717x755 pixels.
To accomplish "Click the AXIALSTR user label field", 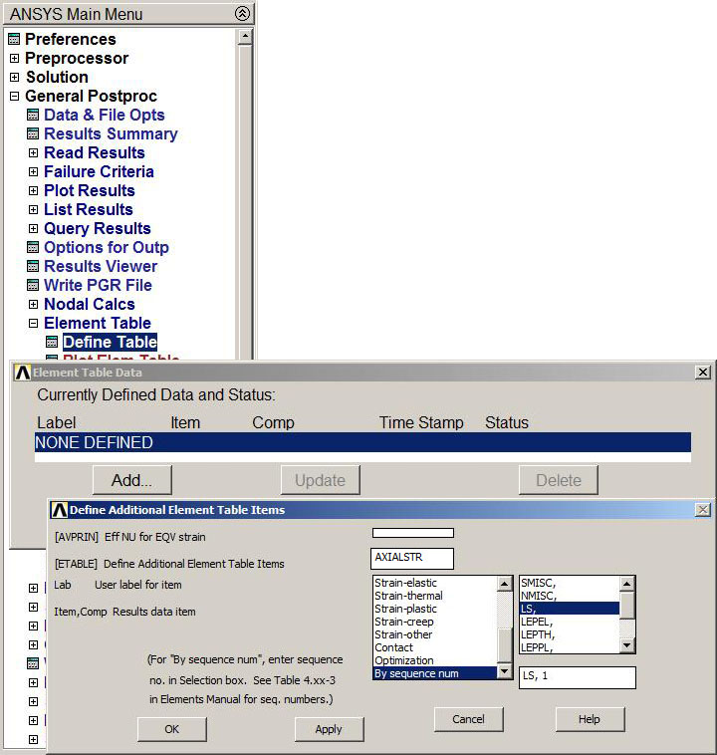I will tap(412, 558).
